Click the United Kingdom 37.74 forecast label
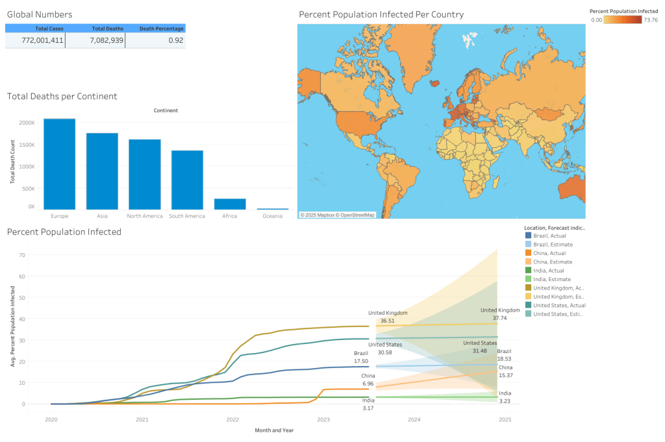Viewport: 665px width, 442px height. point(500,314)
